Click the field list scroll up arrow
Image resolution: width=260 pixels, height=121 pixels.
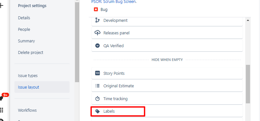point(248,20)
